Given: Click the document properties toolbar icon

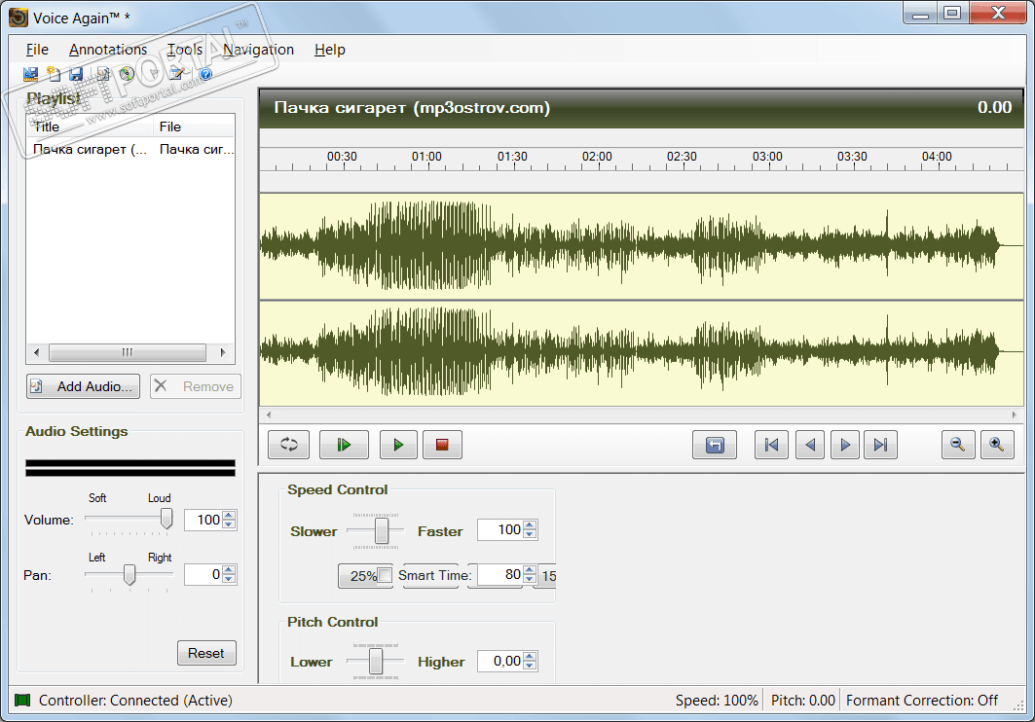Looking at the screenshot, I should [103, 74].
